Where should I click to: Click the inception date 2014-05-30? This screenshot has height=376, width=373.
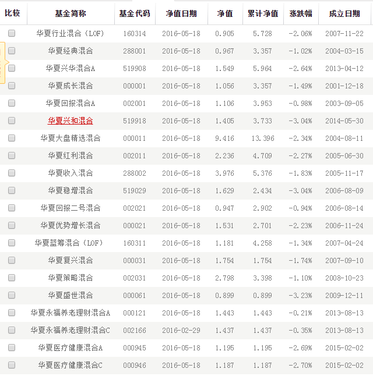click(344, 121)
